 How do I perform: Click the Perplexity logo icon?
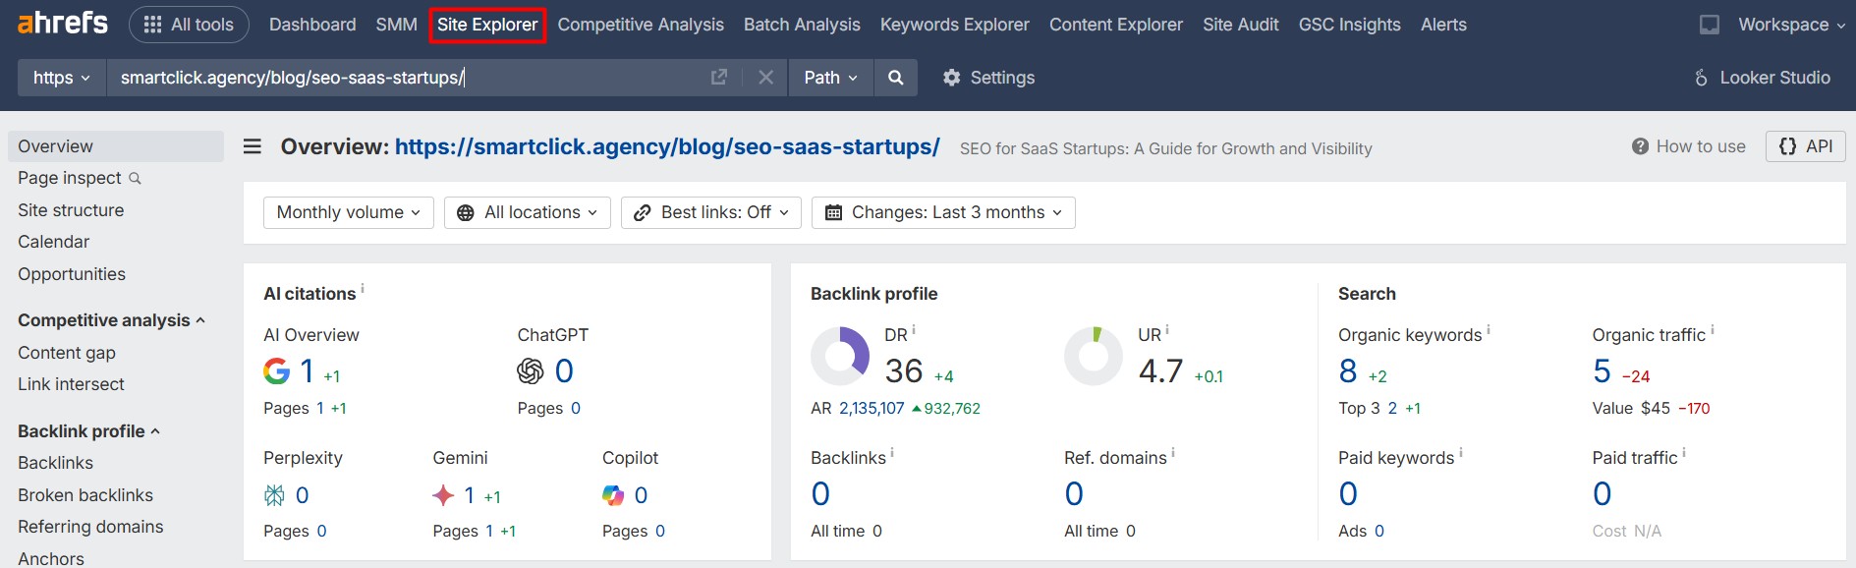(x=274, y=495)
